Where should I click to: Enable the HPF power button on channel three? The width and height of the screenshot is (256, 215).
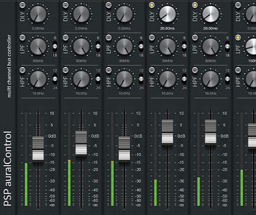(108, 70)
